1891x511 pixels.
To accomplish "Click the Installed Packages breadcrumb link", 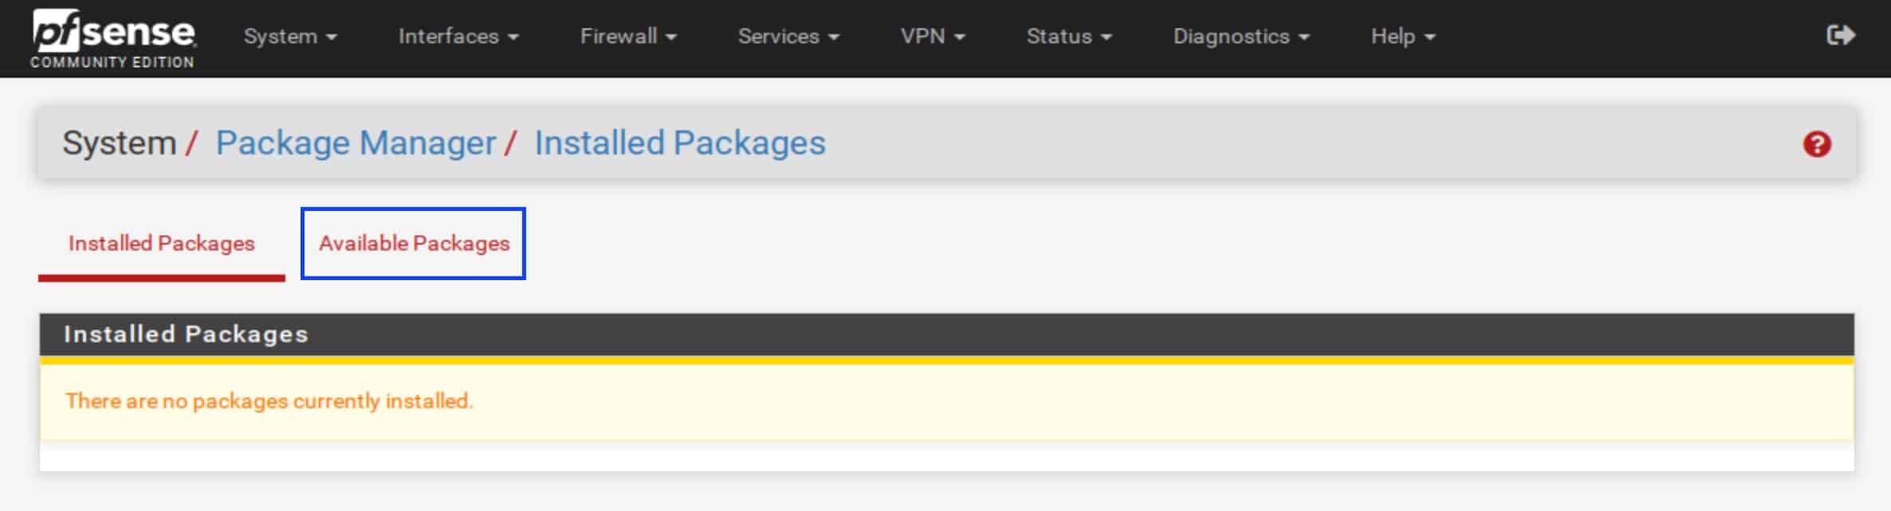I will pos(680,144).
